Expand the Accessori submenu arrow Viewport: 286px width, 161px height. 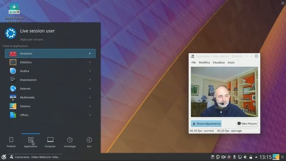click(90, 53)
